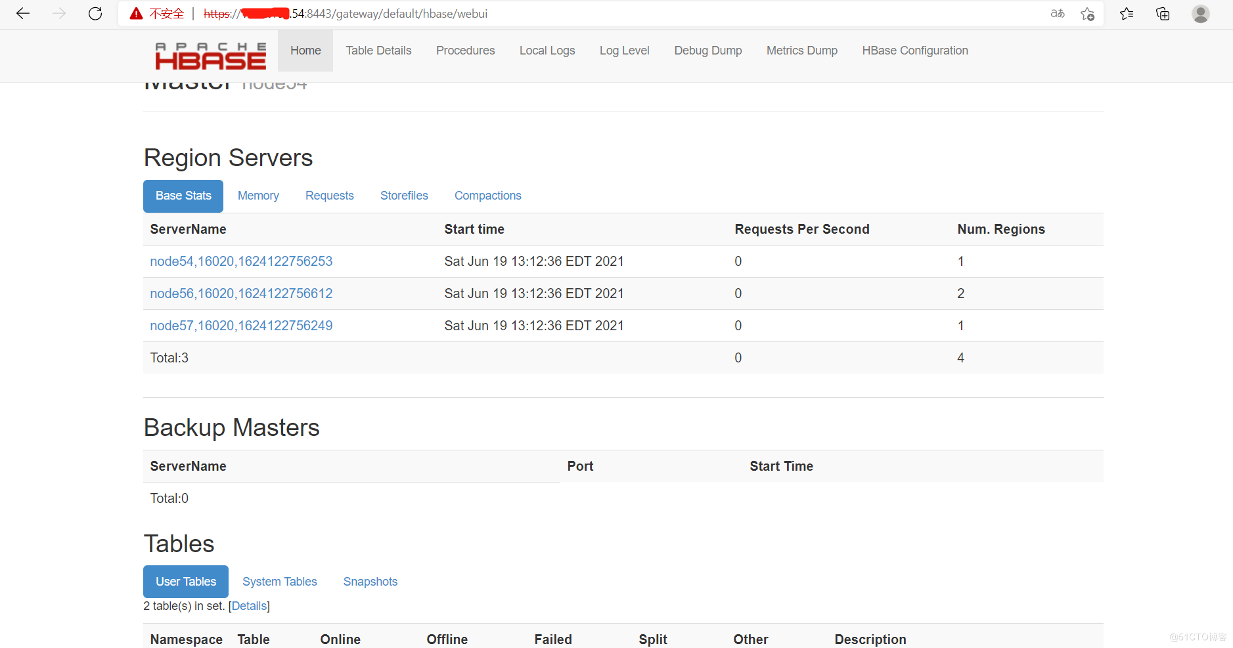Switch to the Compactions tab
This screenshot has width=1233, height=648.
point(487,196)
